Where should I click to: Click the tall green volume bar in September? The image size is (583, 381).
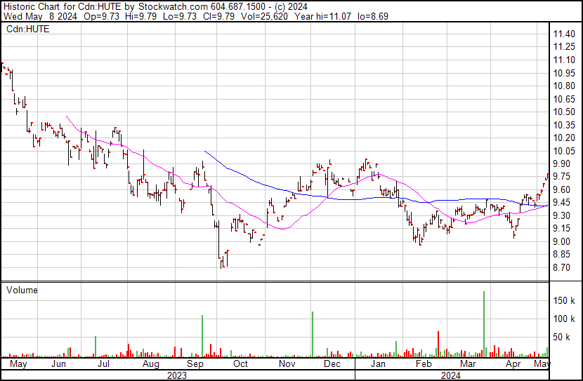click(202, 336)
